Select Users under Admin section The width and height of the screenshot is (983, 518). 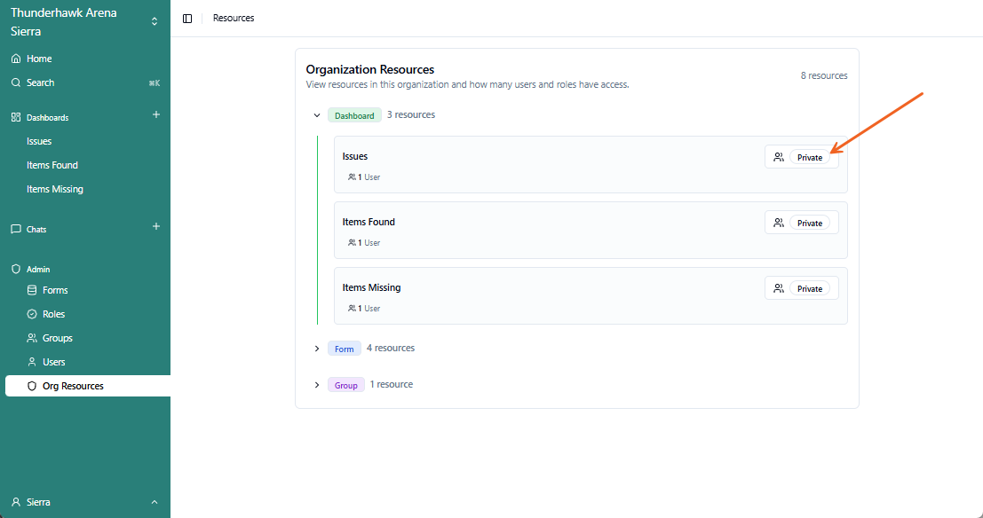[53, 362]
